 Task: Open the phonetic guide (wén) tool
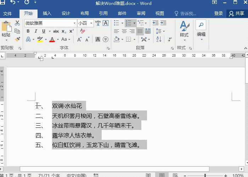[x=98, y=23]
